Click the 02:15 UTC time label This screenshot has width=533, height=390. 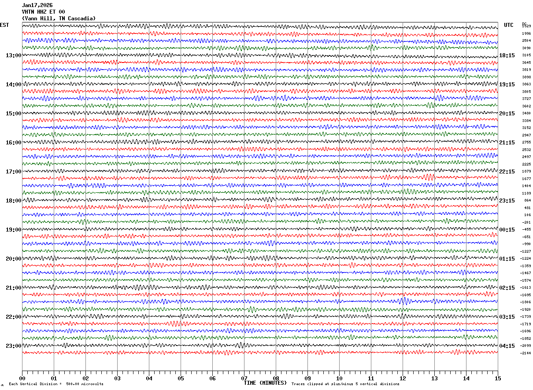(507, 288)
